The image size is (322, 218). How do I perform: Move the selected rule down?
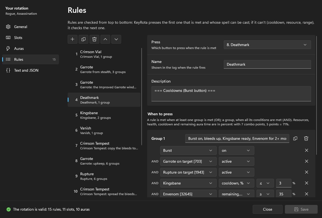116,39
